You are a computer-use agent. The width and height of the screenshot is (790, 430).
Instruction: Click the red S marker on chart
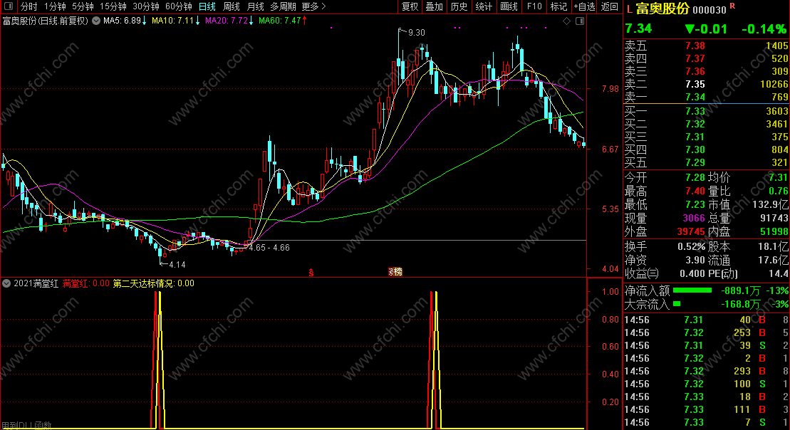pos(311,273)
